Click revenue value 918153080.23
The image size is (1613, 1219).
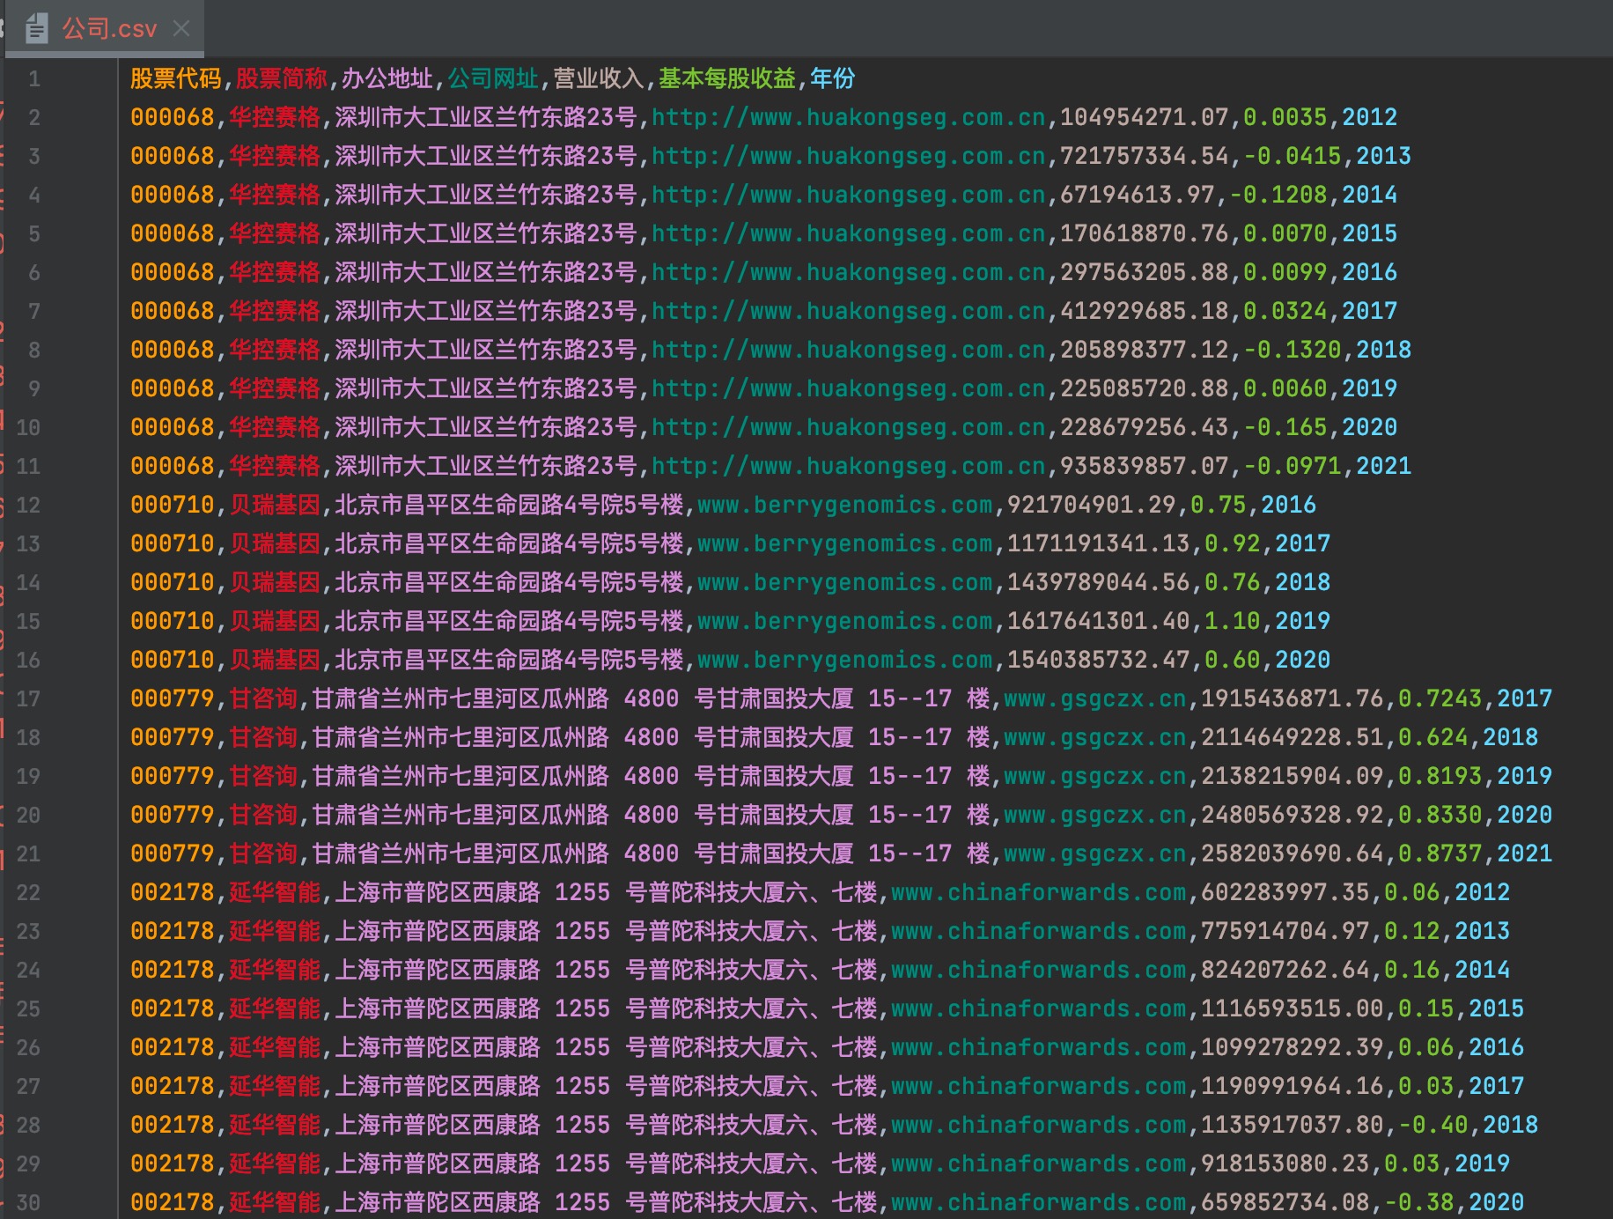(1285, 1164)
